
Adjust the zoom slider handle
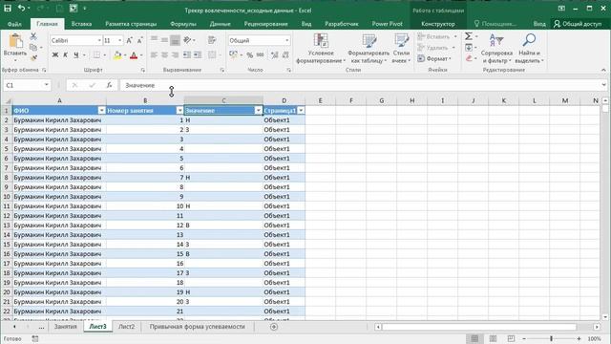coord(551,338)
